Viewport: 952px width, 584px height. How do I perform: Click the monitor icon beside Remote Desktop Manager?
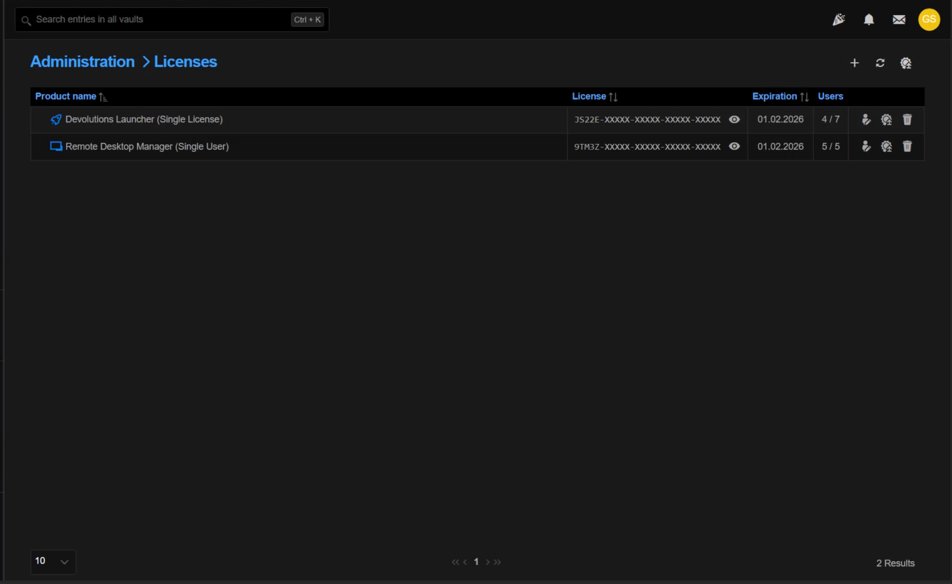click(56, 147)
